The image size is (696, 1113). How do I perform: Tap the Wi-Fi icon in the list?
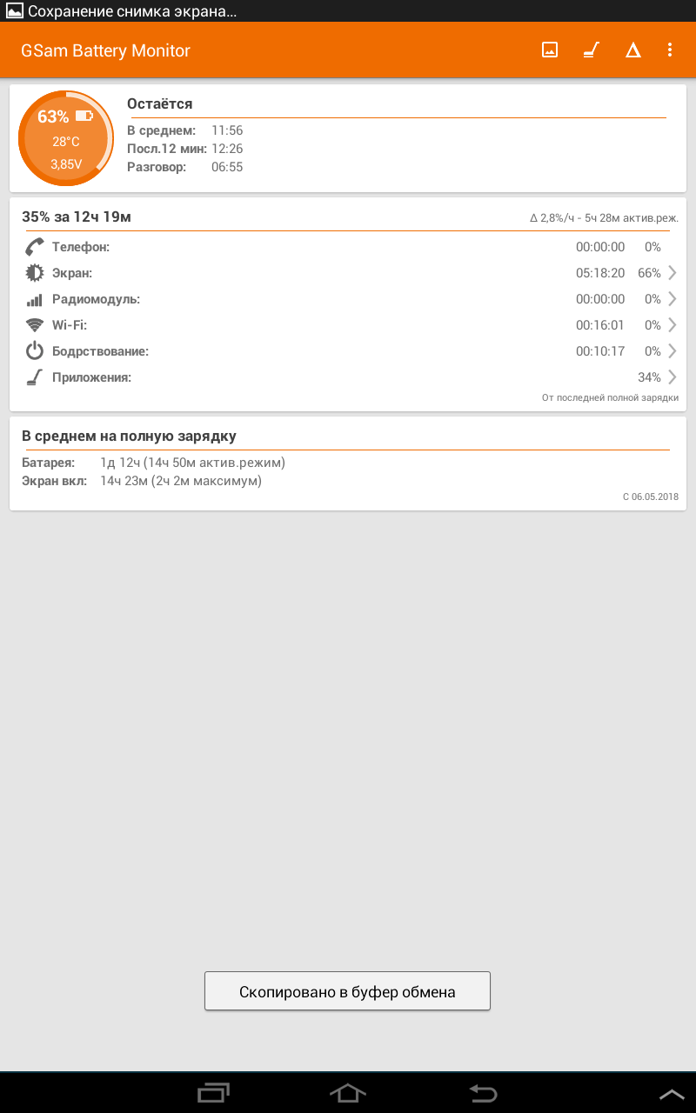coord(35,325)
